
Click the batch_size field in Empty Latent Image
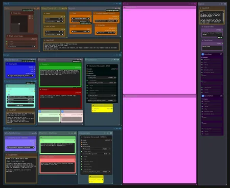[21, 46]
